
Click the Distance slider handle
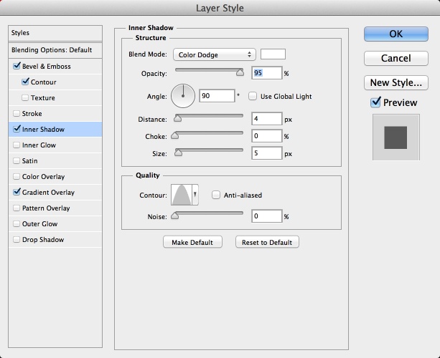point(177,118)
